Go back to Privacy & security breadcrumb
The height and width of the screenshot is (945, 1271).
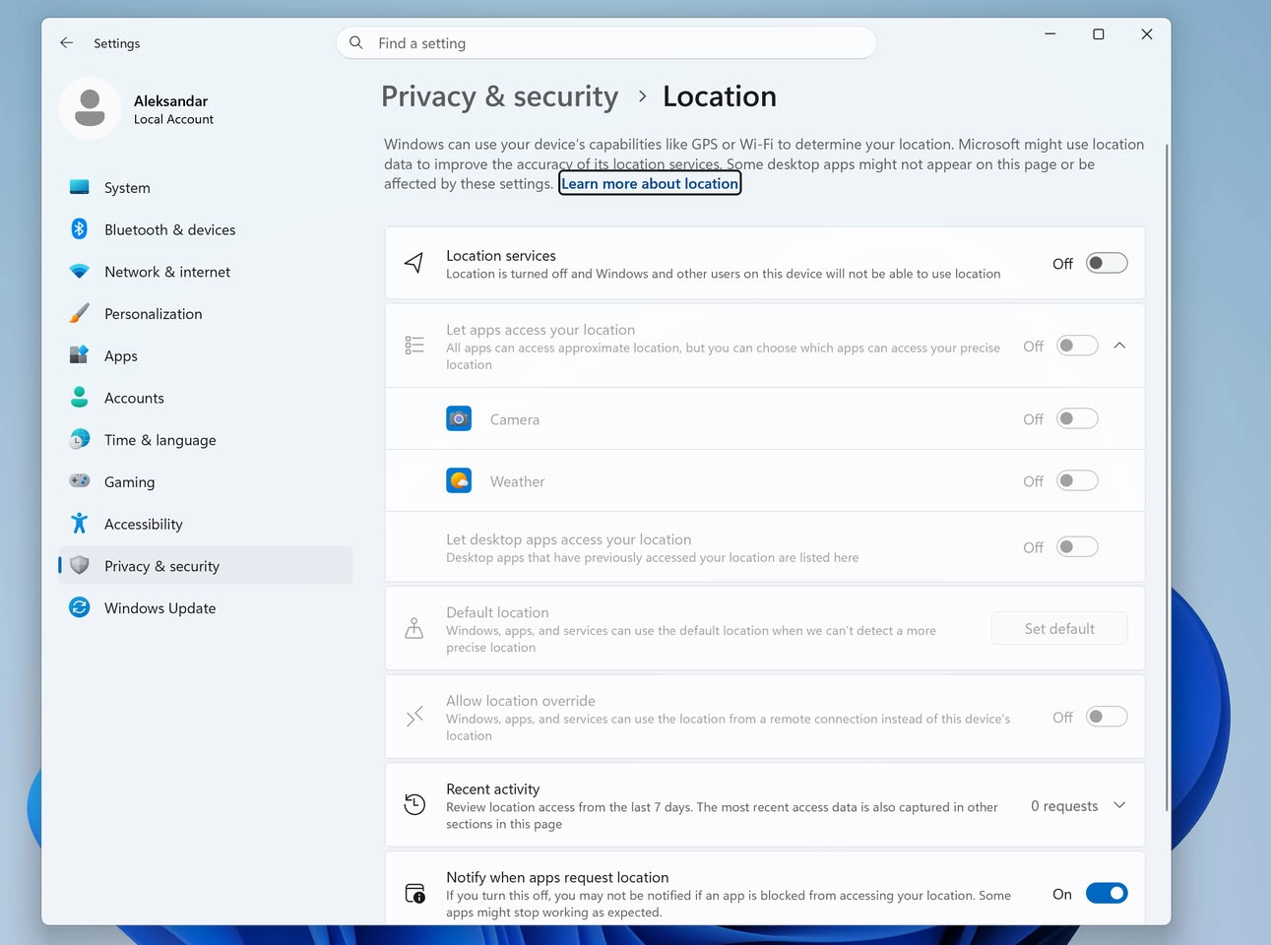click(499, 96)
